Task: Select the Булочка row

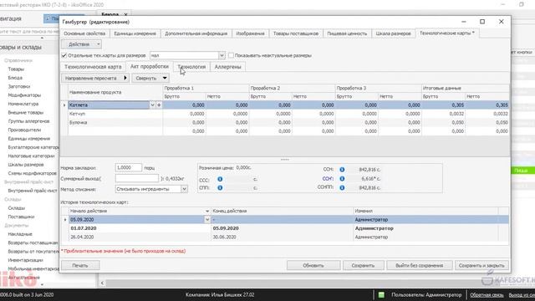Action: (285, 122)
